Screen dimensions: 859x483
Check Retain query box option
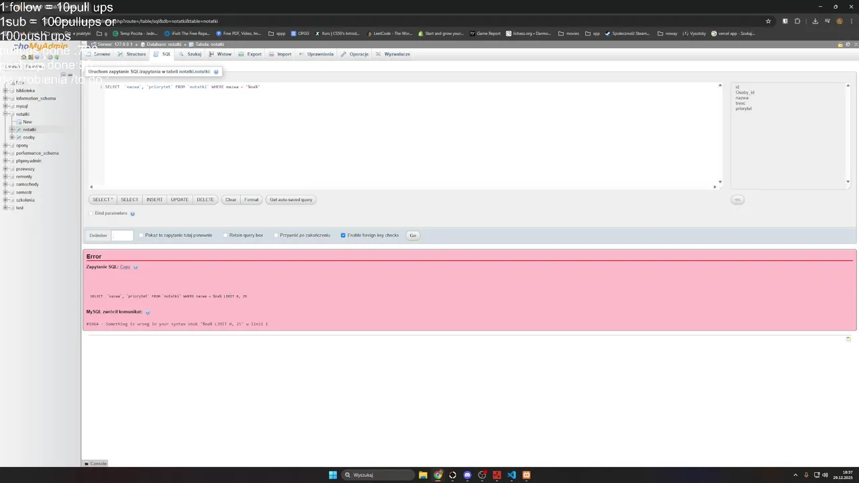pyautogui.click(x=225, y=235)
